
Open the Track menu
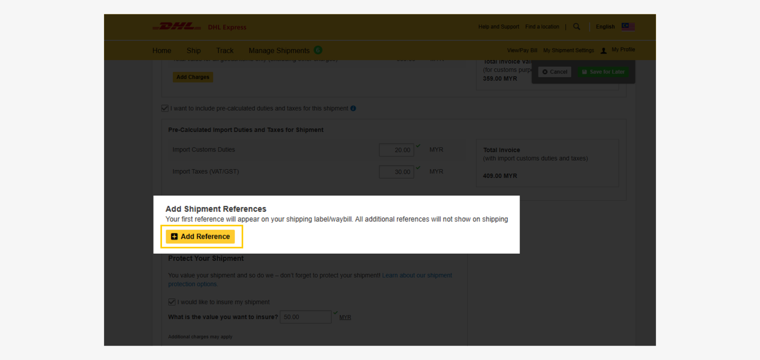click(225, 51)
